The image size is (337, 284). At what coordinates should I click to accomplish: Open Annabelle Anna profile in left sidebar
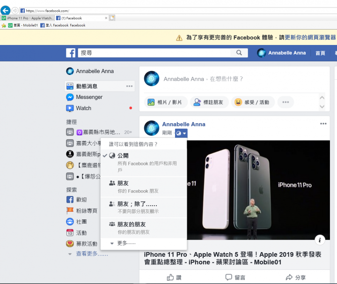pos(90,71)
